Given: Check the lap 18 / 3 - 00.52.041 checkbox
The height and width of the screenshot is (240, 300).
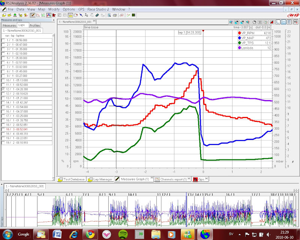Looking at the screenshot, I should click(3, 129).
